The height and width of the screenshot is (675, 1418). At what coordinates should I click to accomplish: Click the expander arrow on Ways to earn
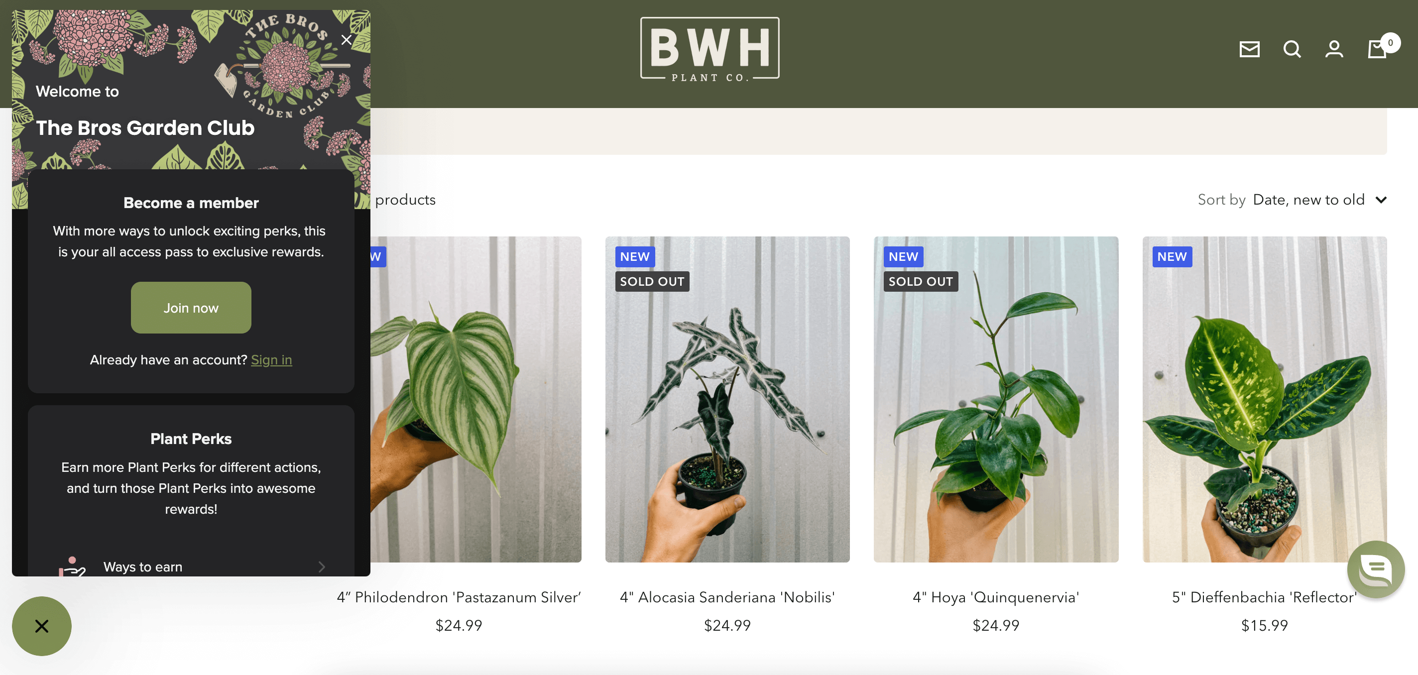click(322, 565)
